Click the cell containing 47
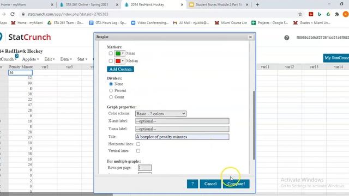349x196 pixels. [x=21, y=105]
